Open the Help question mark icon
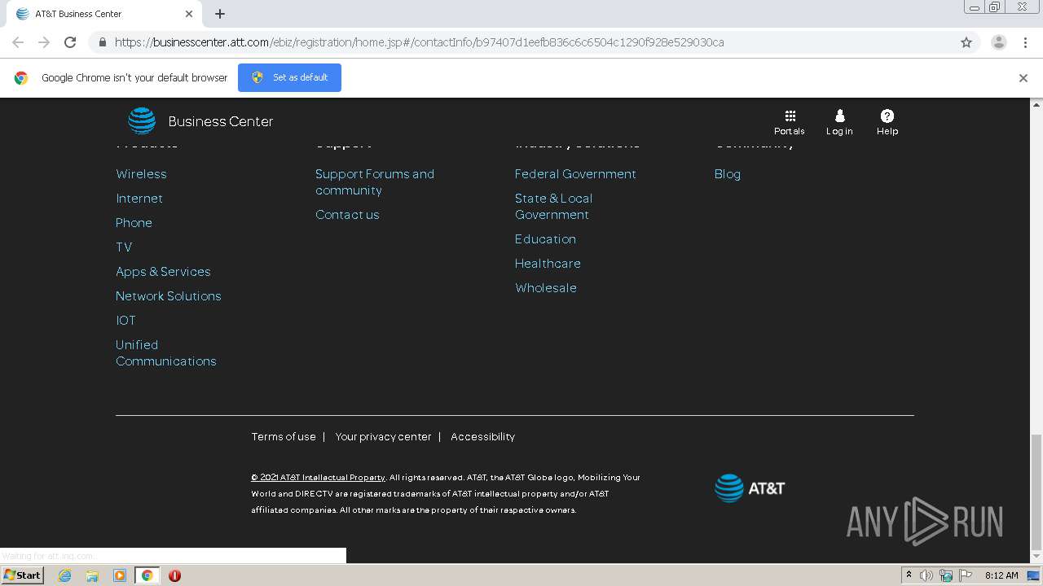 [x=887, y=116]
